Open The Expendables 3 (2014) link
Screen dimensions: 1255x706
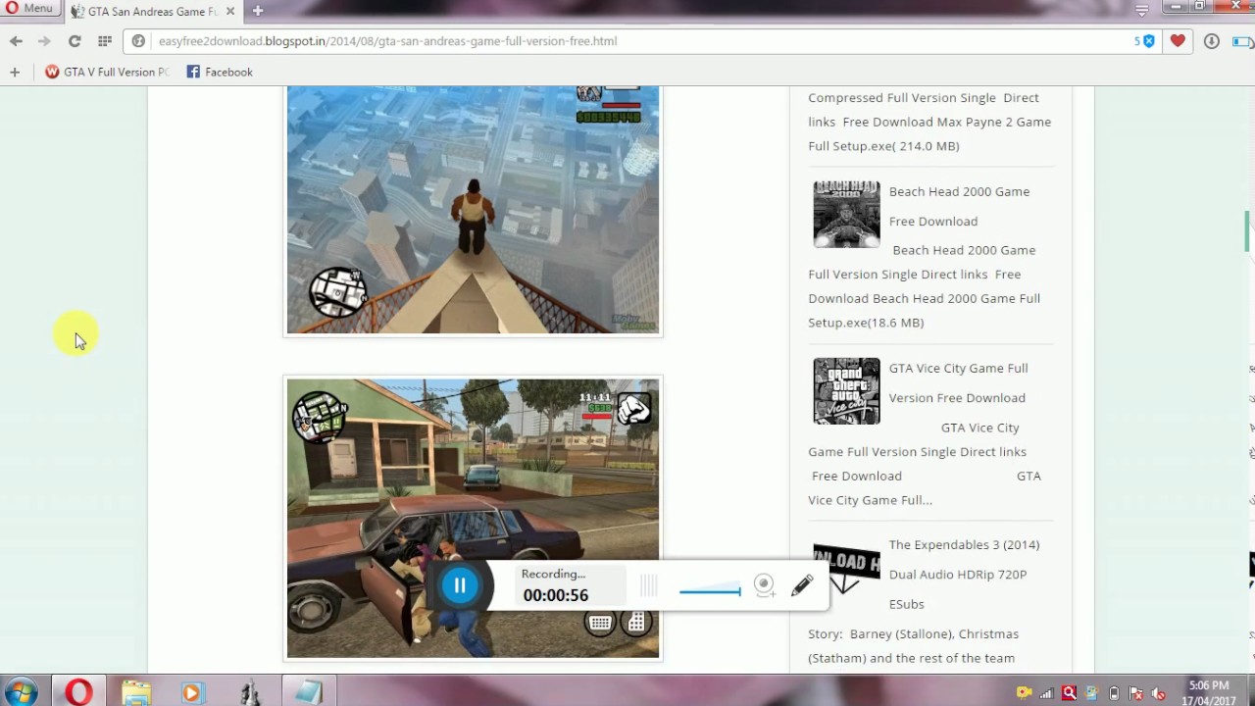point(964,574)
